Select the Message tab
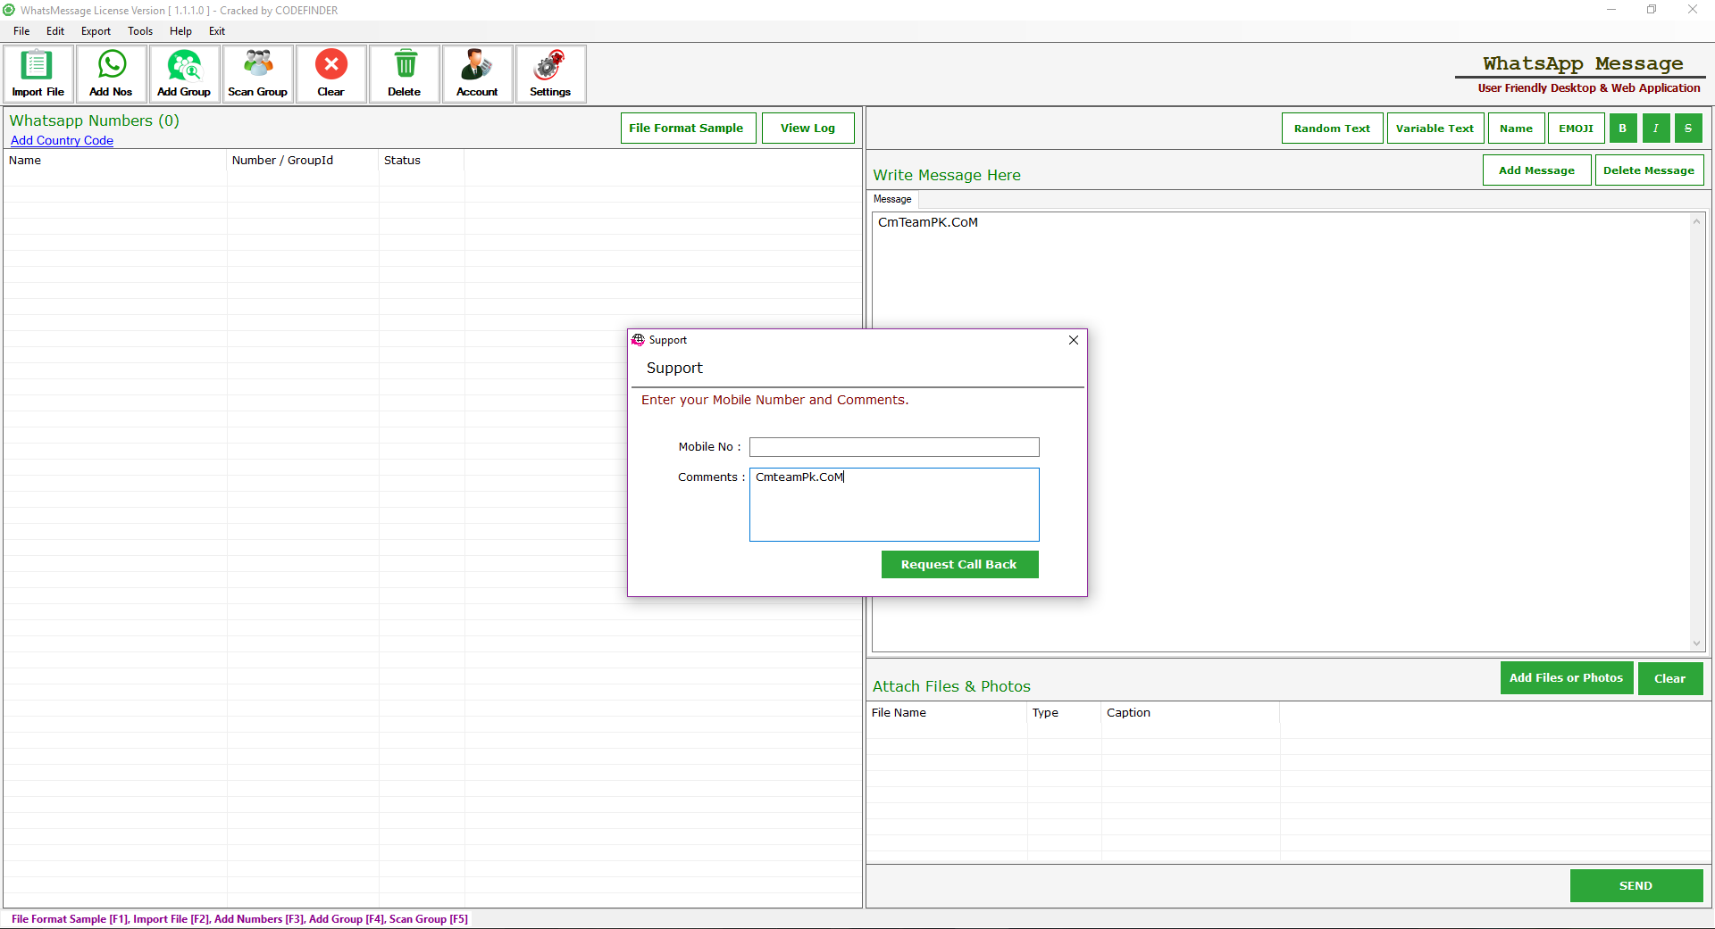 [x=892, y=199]
